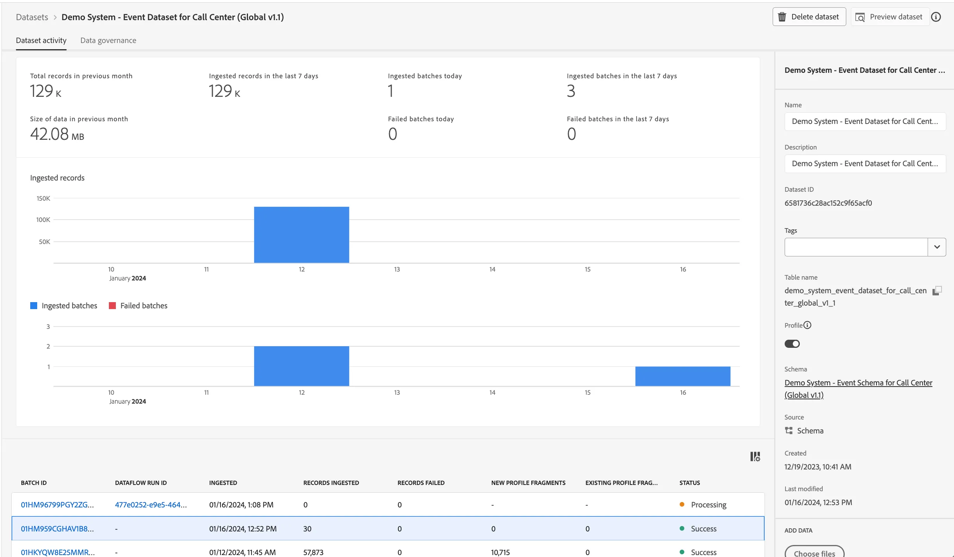This screenshot has width=954, height=557.
Task: Click the Ingested batches blue legend swatch
Action: [34, 306]
